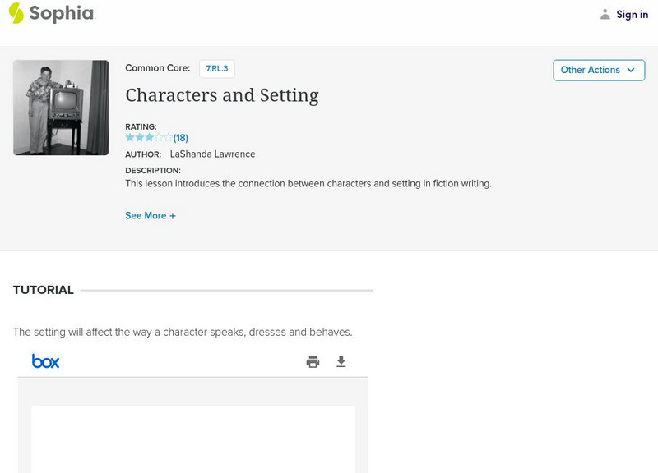Print the document in Box viewer
This screenshot has height=473, width=658.
[313, 362]
